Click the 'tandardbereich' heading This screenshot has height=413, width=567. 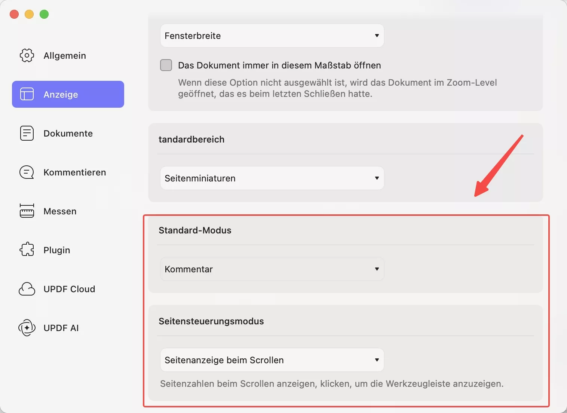[x=191, y=139]
